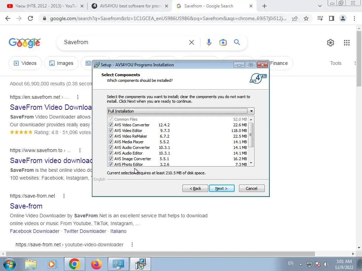The width and height of the screenshot is (362, 271).
Task: Switch to the AVS4YOU best software tab
Action: (130, 6)
